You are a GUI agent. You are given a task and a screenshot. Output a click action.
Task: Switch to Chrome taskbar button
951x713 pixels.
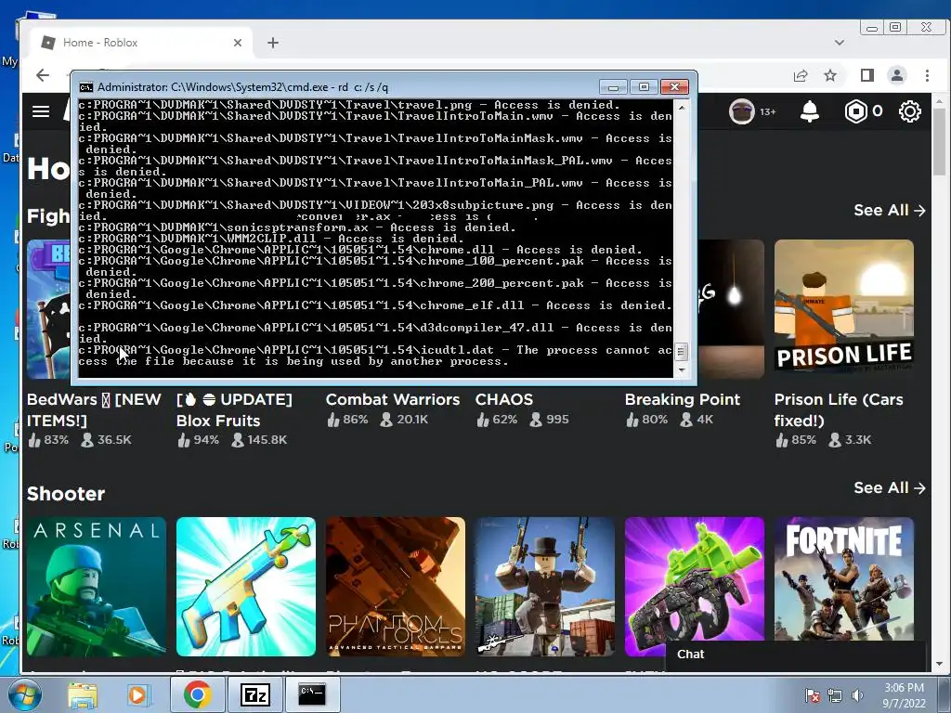click(197, 694)
